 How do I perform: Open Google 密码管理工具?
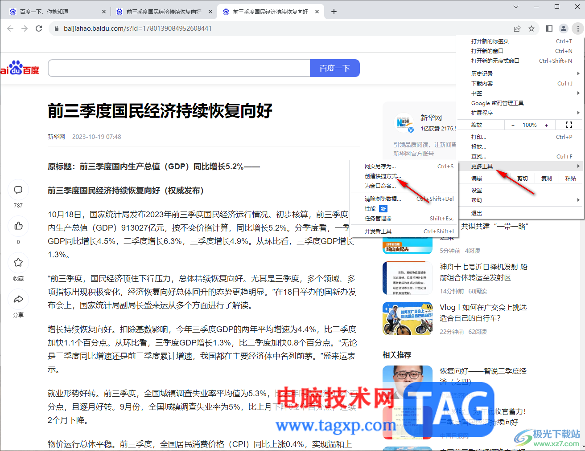520,103
